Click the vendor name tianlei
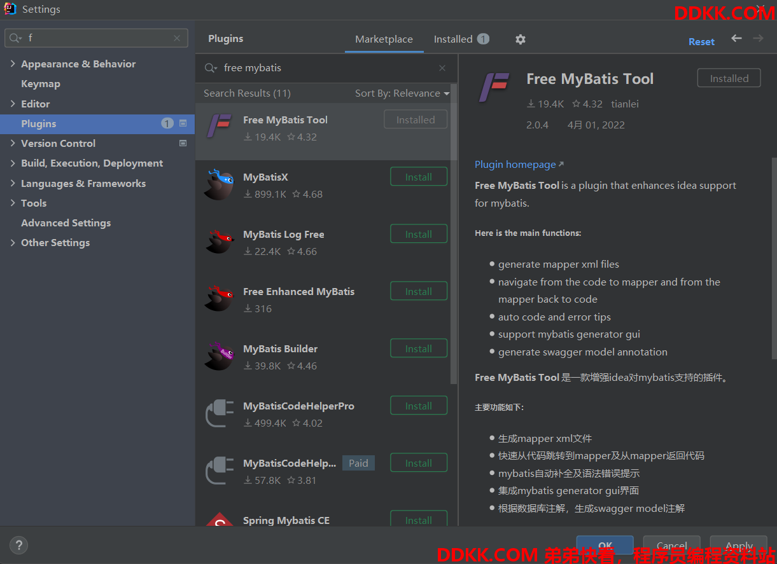 pos(625,104)
